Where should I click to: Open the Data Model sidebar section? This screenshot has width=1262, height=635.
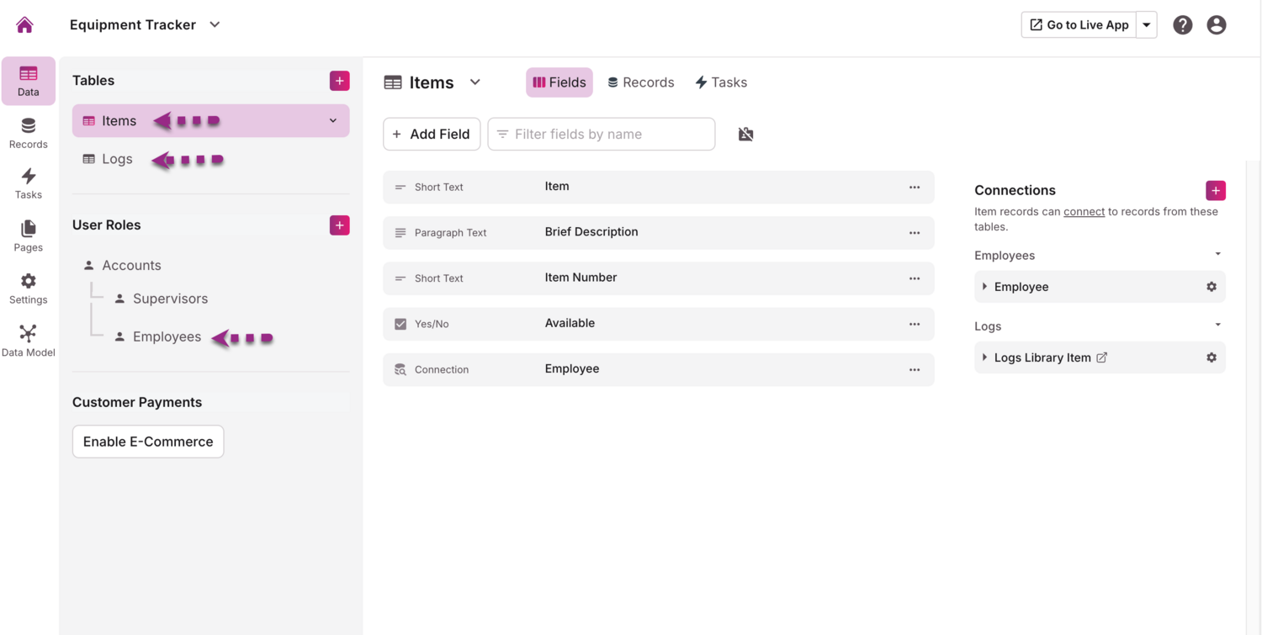[x=28, y=341]
